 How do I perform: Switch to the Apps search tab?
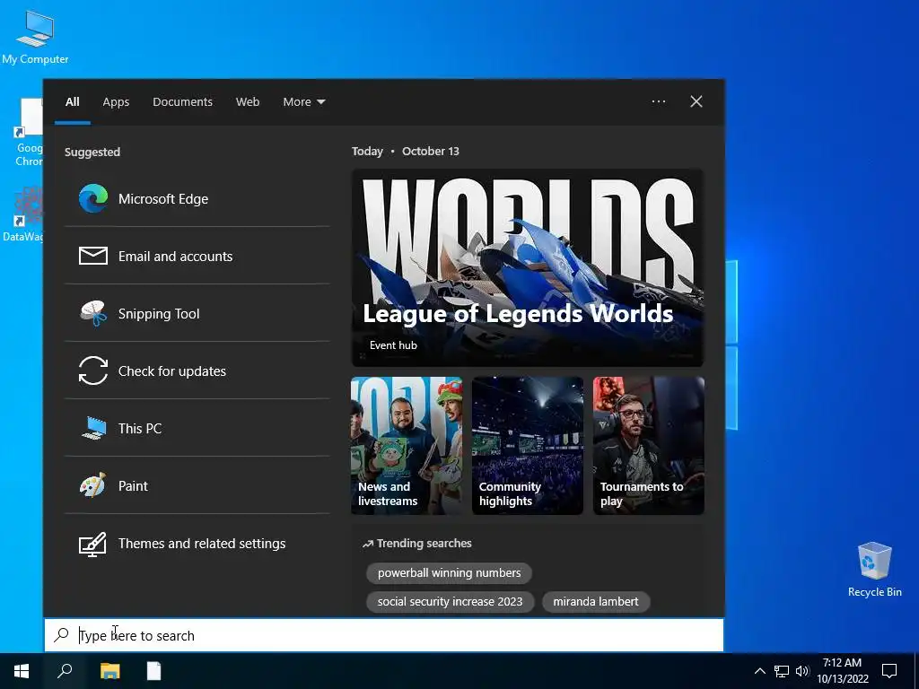[116, 102]
